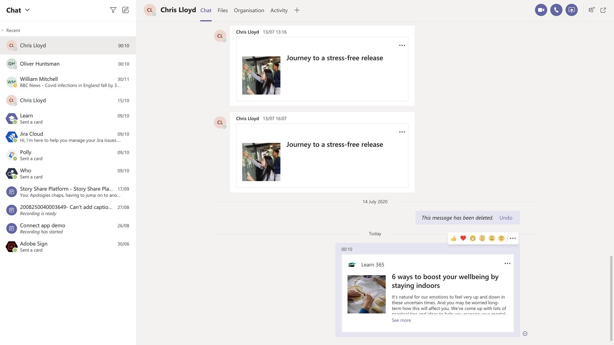The image size is (614, 345).
Task: Select Chris Lloyd chat dated 15/10
Action: (68, 100)
